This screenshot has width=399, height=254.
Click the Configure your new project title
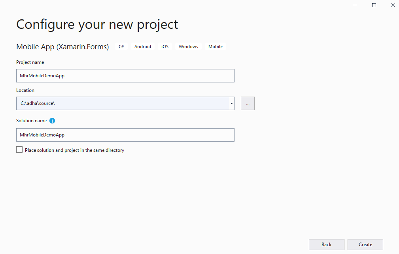point(96,24)
